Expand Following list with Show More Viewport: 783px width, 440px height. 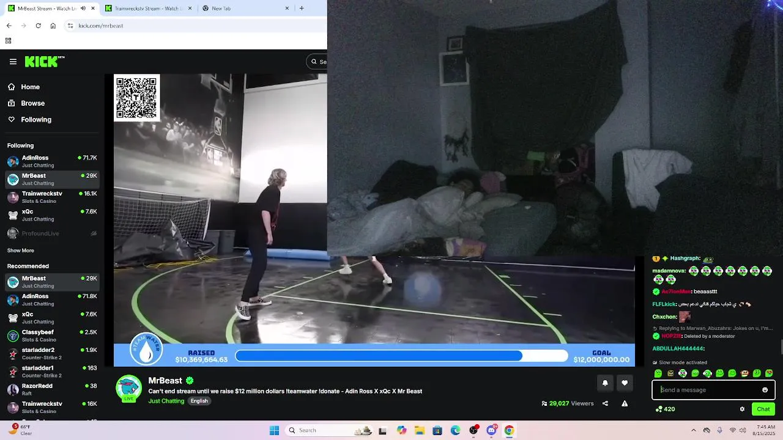pyautogui.click(x=21, y=251)
